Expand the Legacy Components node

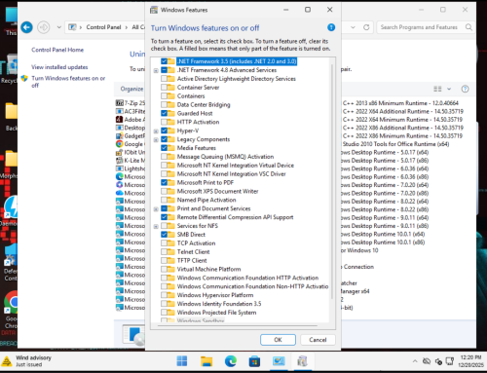point(156,140)
